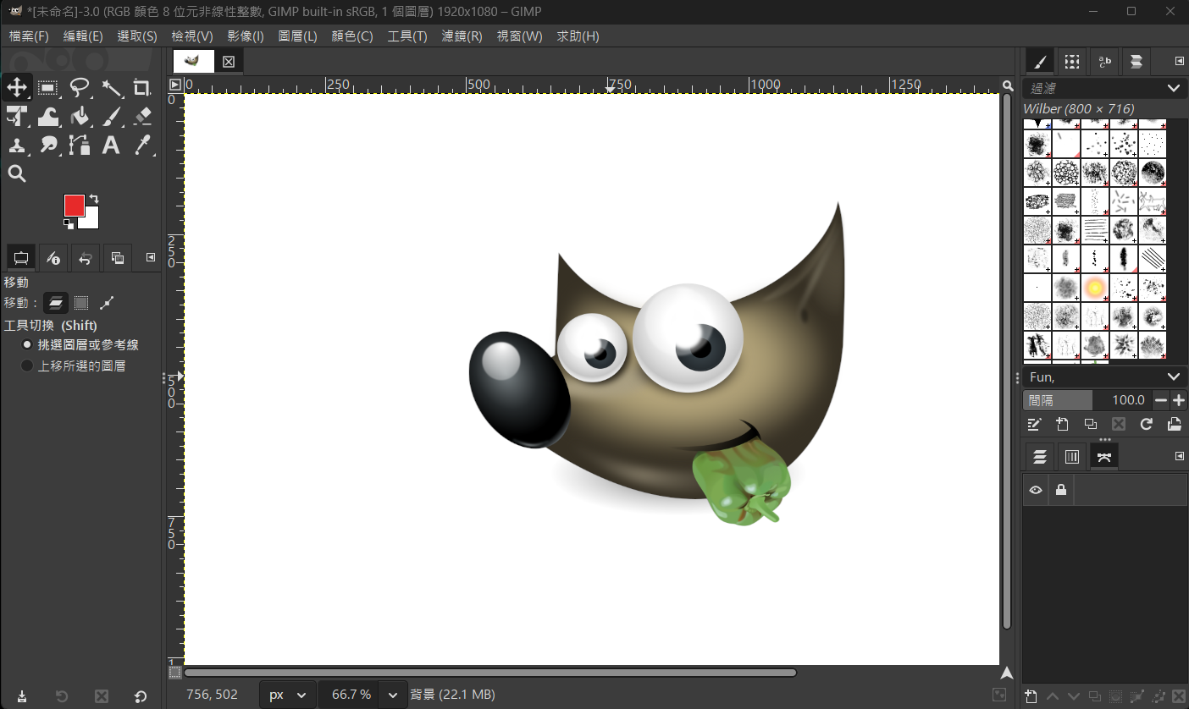1189x709 pixels.
Task: Open the 顏色(C) menu
Action: pos(352,36)
